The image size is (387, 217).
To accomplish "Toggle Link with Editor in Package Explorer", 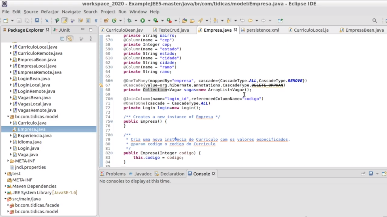I will [70, 39].
